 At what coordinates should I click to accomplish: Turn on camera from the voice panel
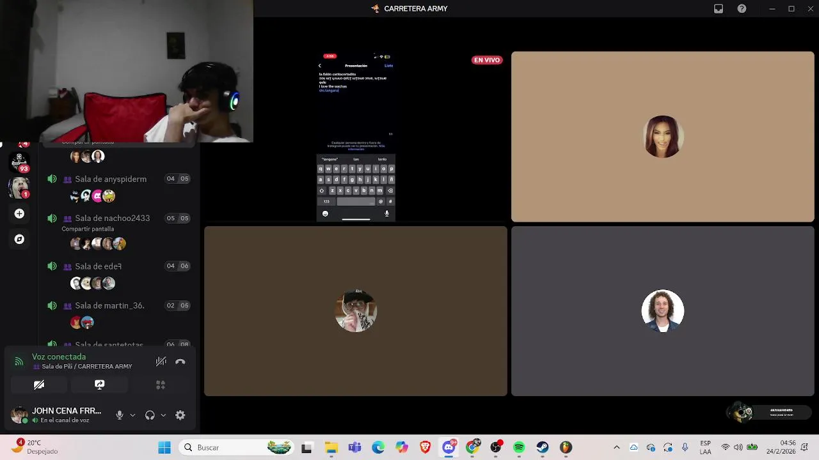pyautogui.click(x=39, y=385)
